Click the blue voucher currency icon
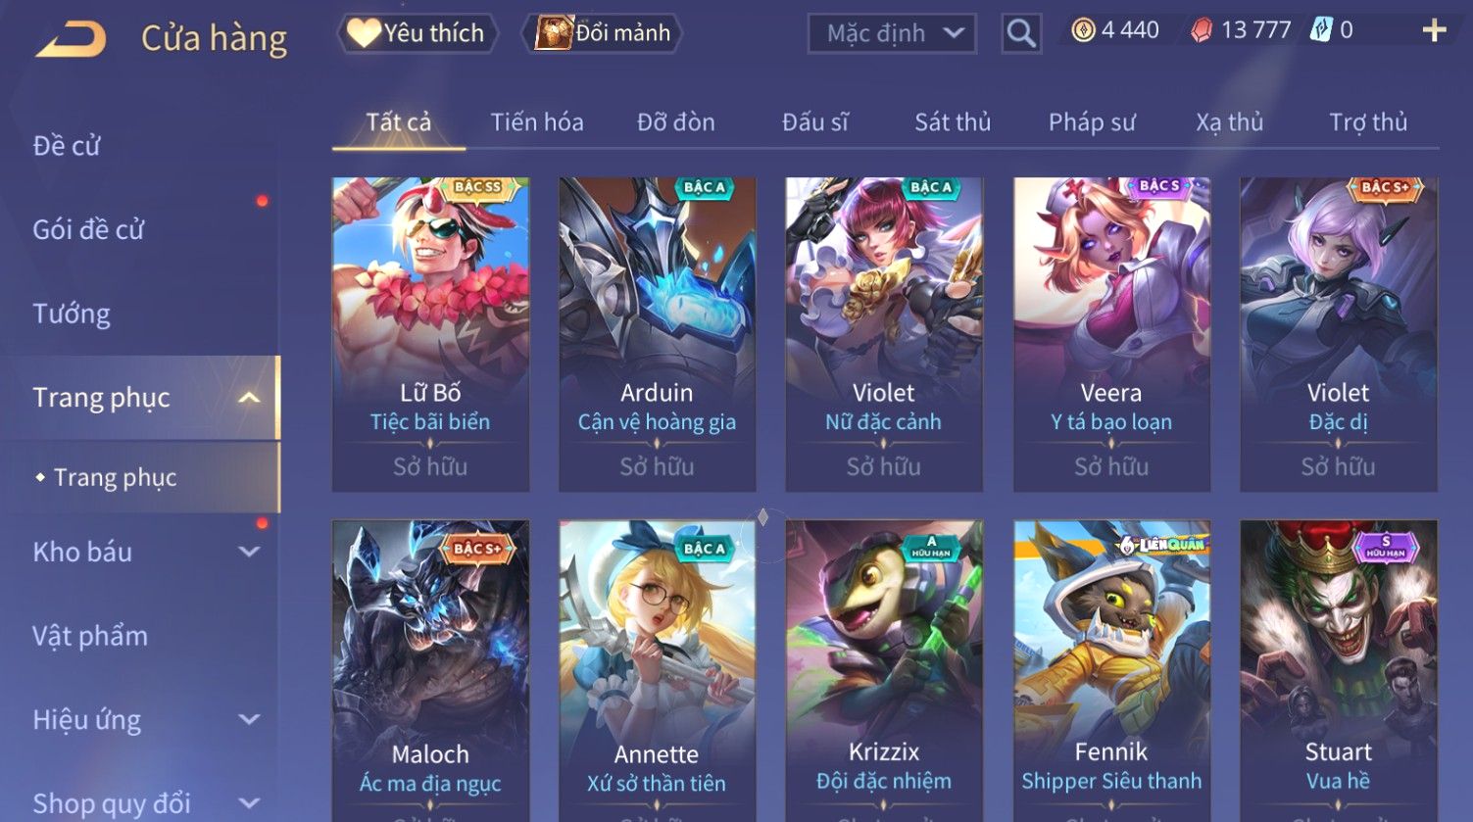This screenshot has width=1473, height=822. pos(1322,30)
